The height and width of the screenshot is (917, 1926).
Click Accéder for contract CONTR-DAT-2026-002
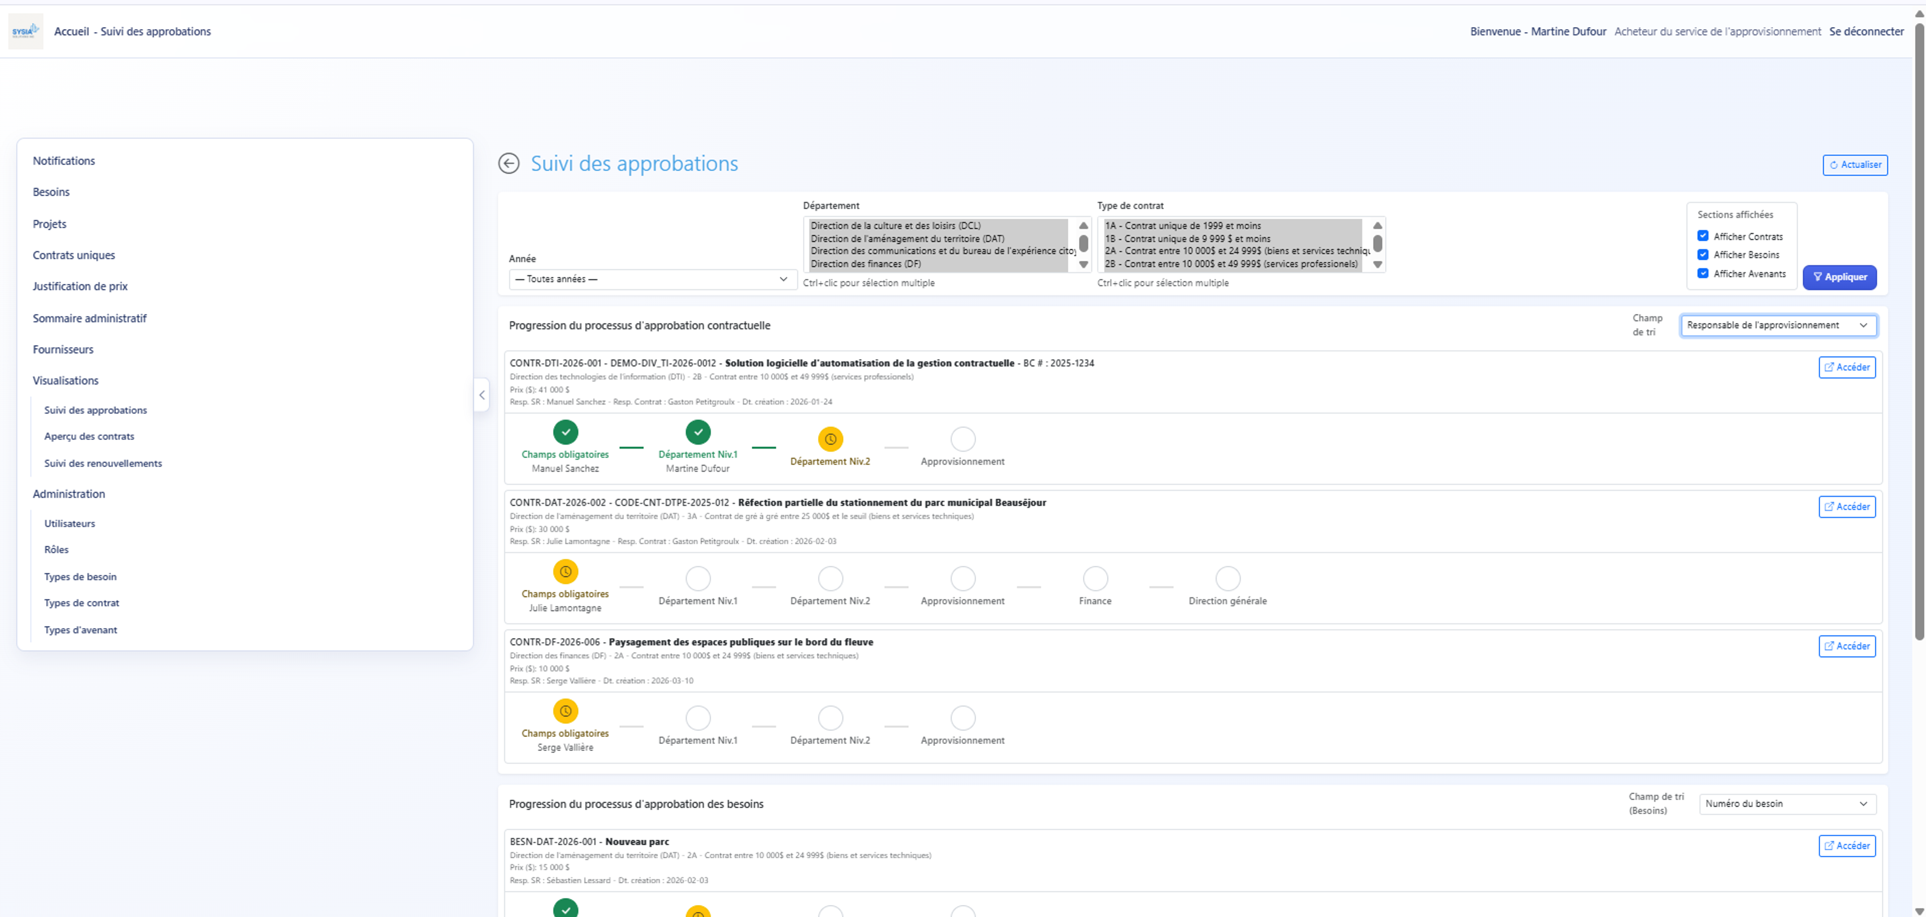click(1847, 507)
